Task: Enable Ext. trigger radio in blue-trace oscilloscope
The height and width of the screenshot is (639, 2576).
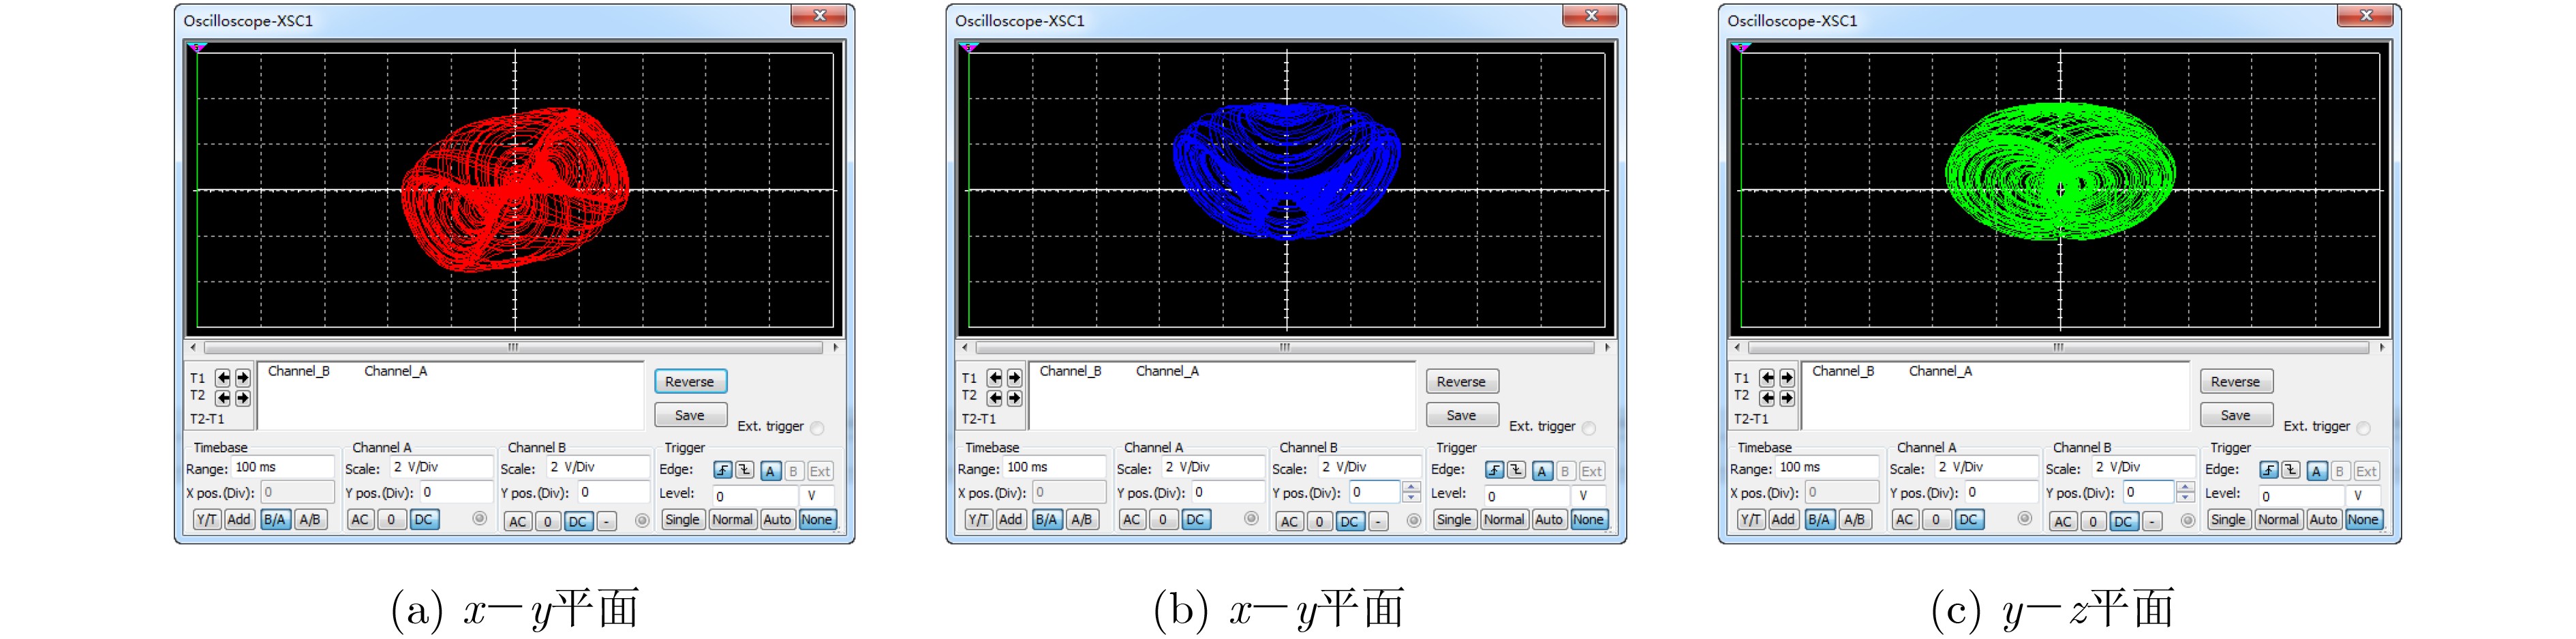Action: pyautogui.click(x=1589, y=428)
